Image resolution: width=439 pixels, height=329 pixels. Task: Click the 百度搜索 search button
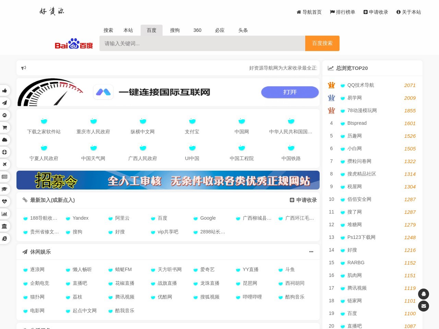(x=322, y=43)
